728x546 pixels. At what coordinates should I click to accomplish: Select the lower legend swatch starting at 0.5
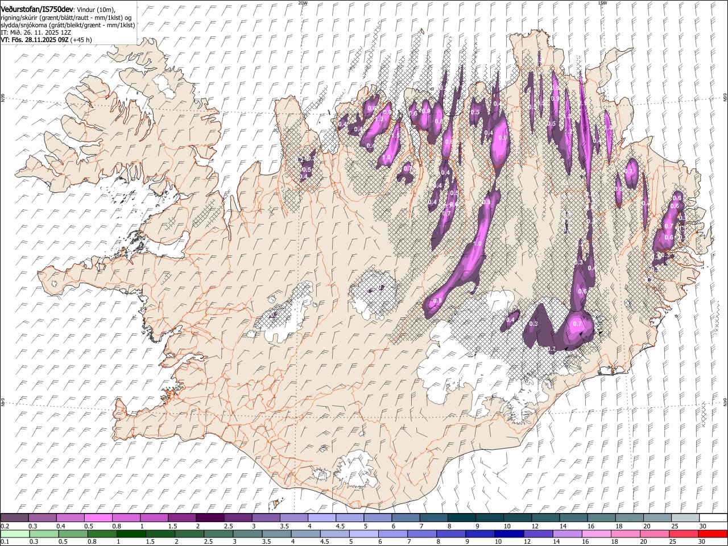(x=73, y=533)
